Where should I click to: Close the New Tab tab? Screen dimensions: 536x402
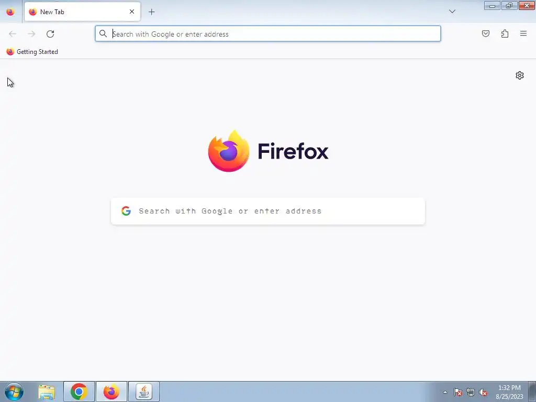pyautogui.click(x=132, y=12)
